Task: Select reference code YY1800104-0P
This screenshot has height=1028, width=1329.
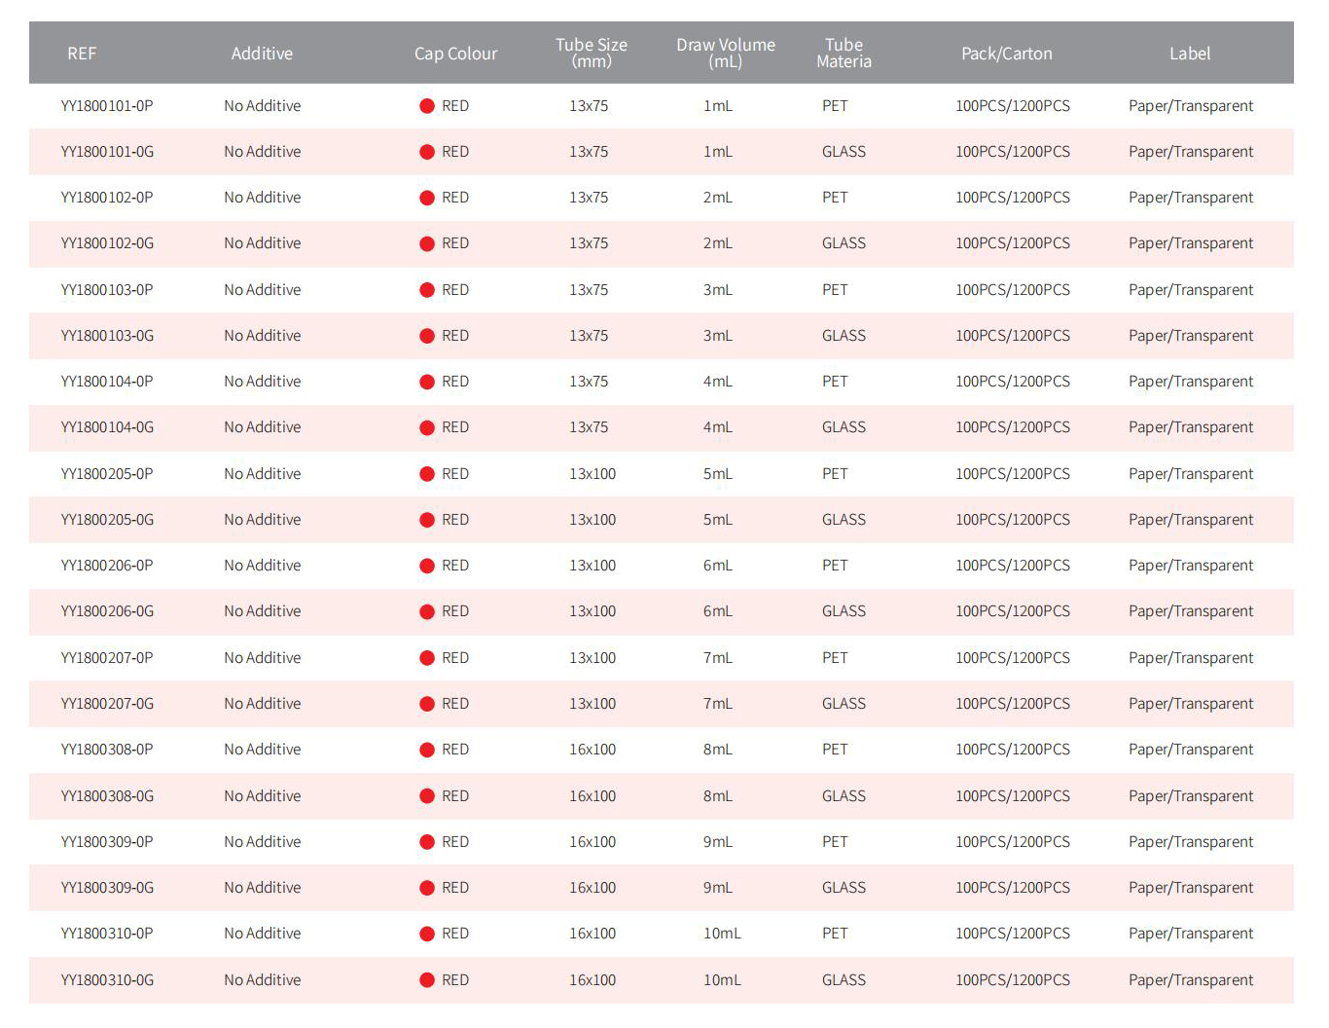Action: pos(107,382)
